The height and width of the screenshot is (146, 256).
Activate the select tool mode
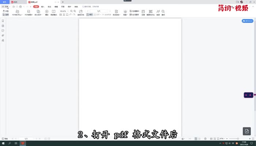pos(6,15)
